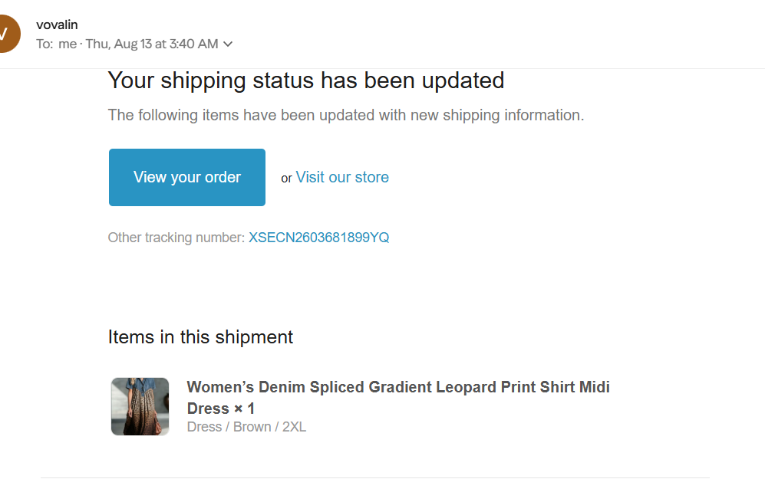The height and width of the screenshot is (479, 765).
Task: Click the "To:" label in the header
Action: click(45, 44)
